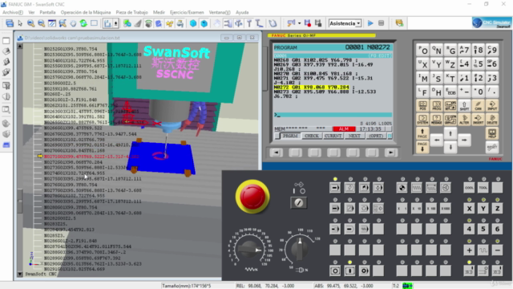Toggle the rapid traverse wave button
This screenshot has height=289, width=513.
pos(483,250)
